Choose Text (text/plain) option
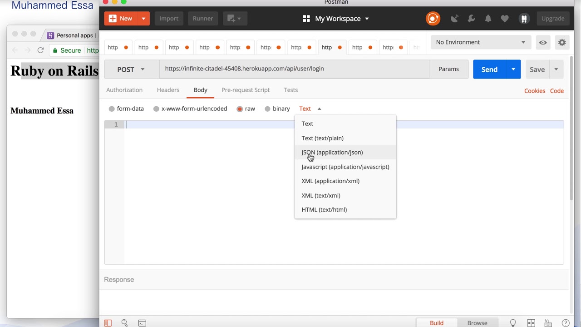The height and width of the screenshot is (327, 581). [345, 138]
